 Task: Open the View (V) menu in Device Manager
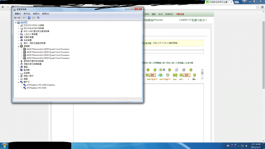(x=36, y=14)
